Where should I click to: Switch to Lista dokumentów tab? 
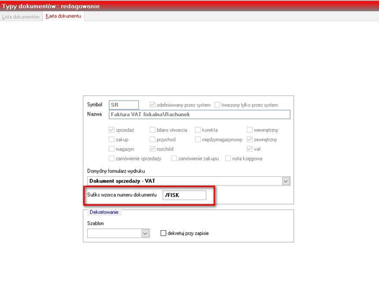click(21, 17)
